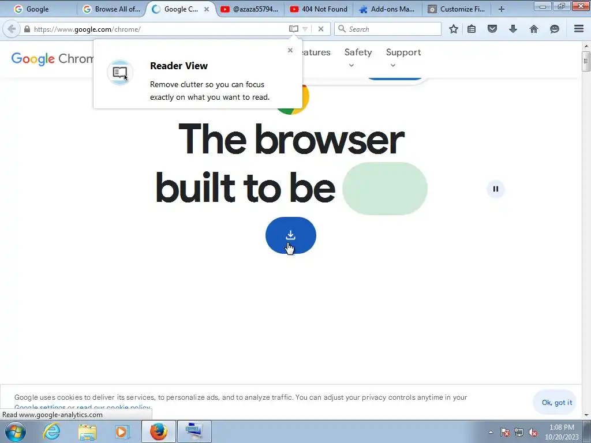
Task: Click the muted volume tray icon
Action: 533,432
